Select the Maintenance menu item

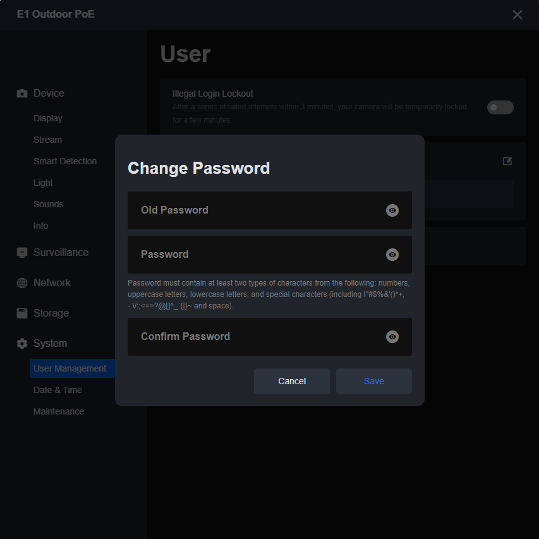[x=58, y=411]
